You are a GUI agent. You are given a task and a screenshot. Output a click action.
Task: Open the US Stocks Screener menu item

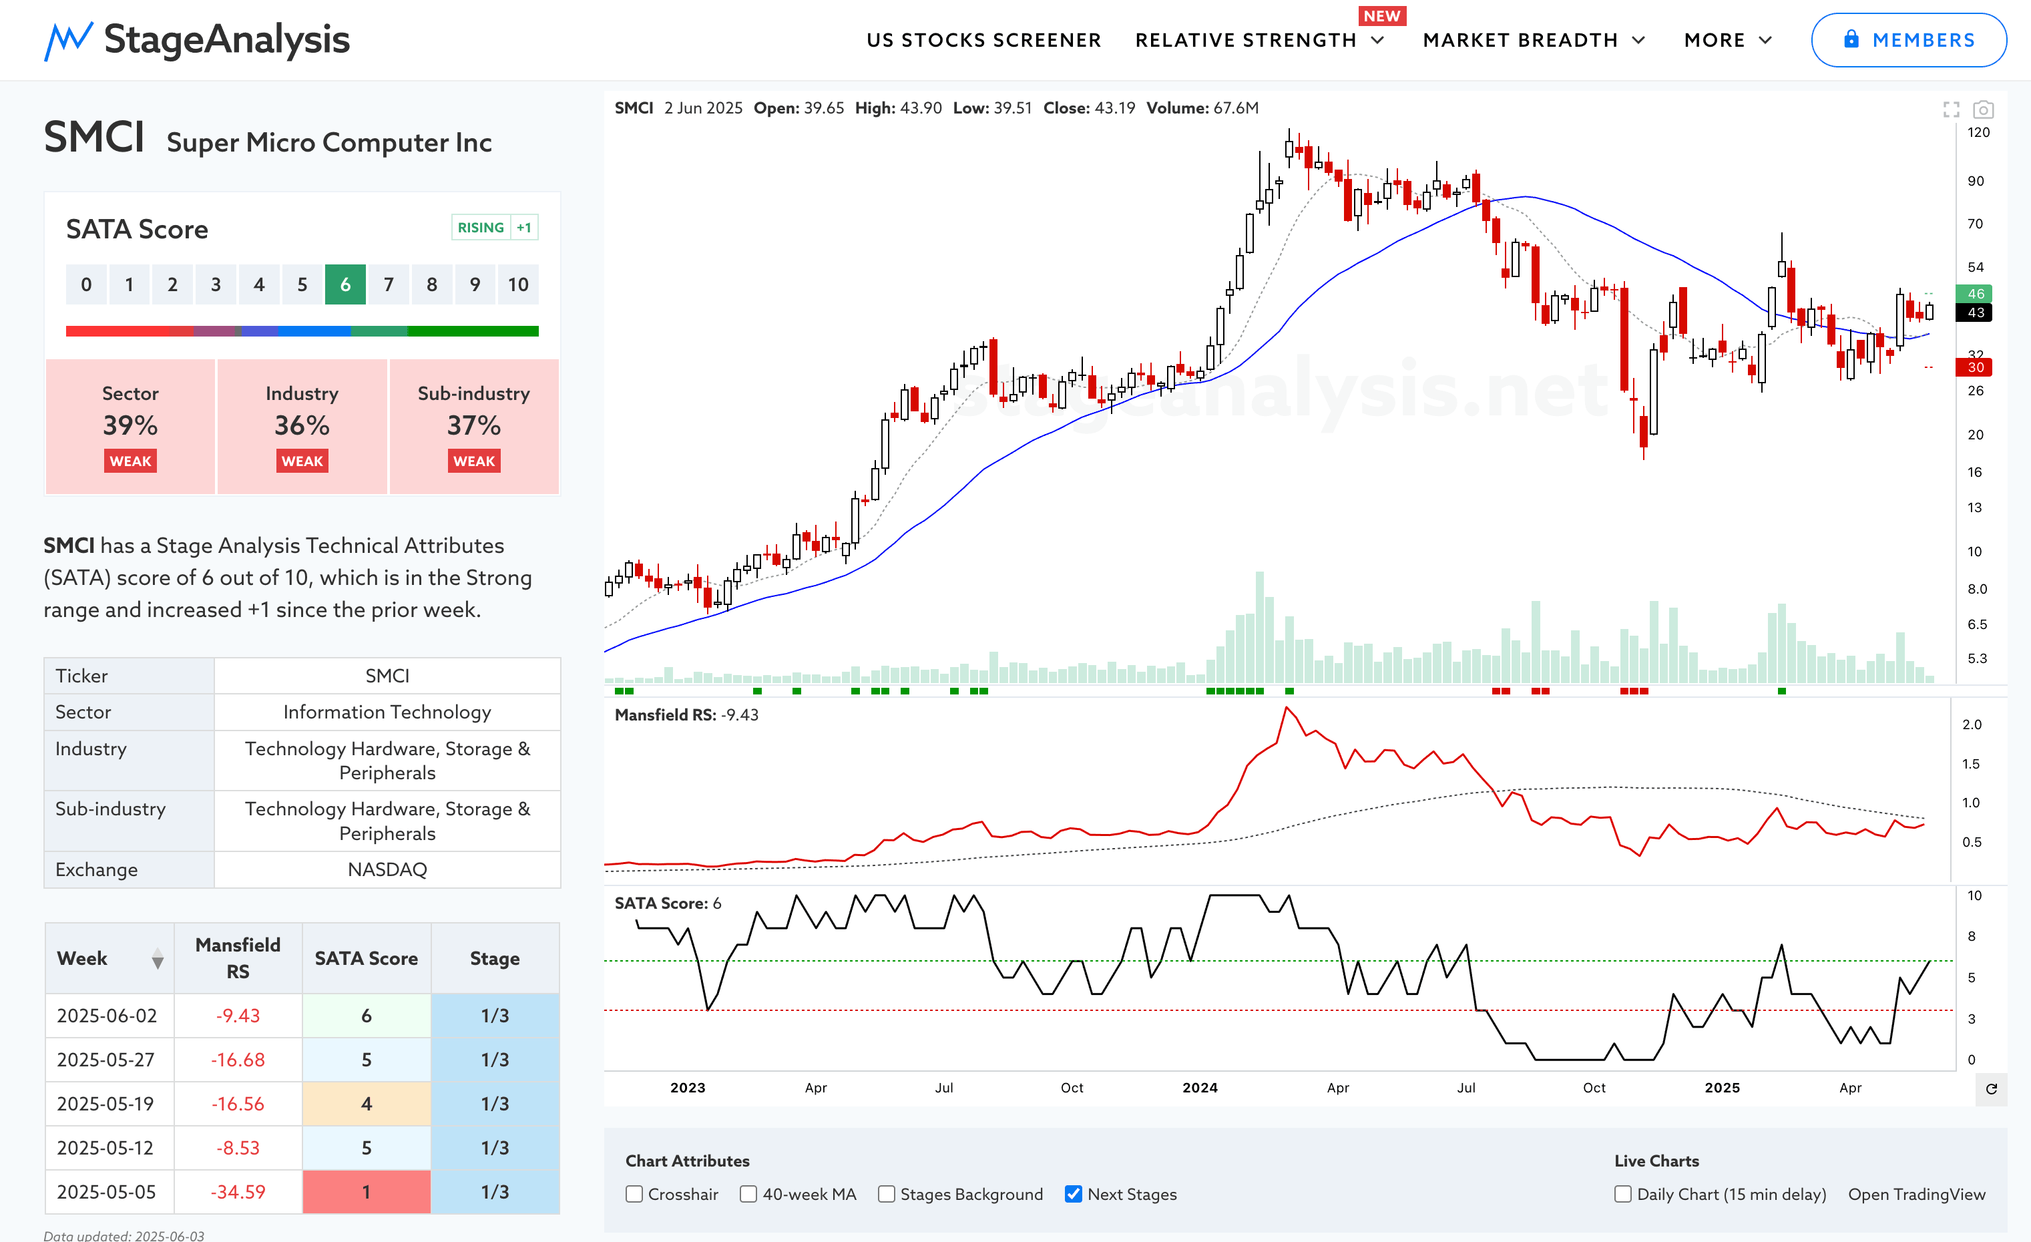point(983,40)
